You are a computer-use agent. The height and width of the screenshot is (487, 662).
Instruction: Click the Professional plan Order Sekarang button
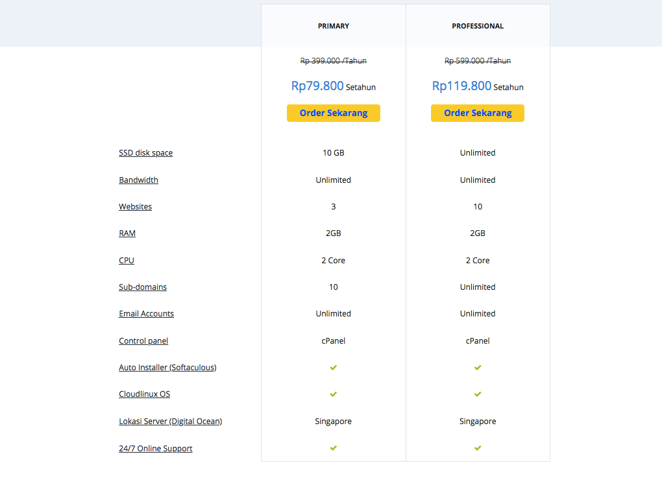[477, 113]
